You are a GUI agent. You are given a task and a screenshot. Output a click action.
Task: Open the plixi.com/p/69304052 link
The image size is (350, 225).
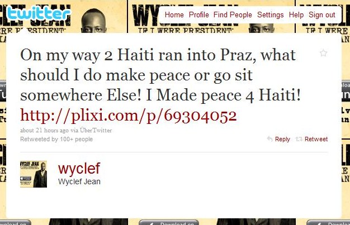coord(129,116)
